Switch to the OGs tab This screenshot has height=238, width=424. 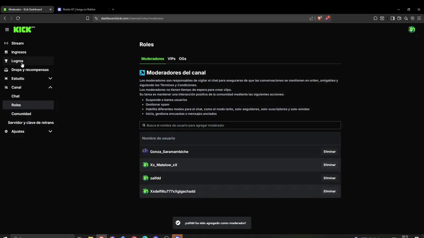click(x=183, y=59)
